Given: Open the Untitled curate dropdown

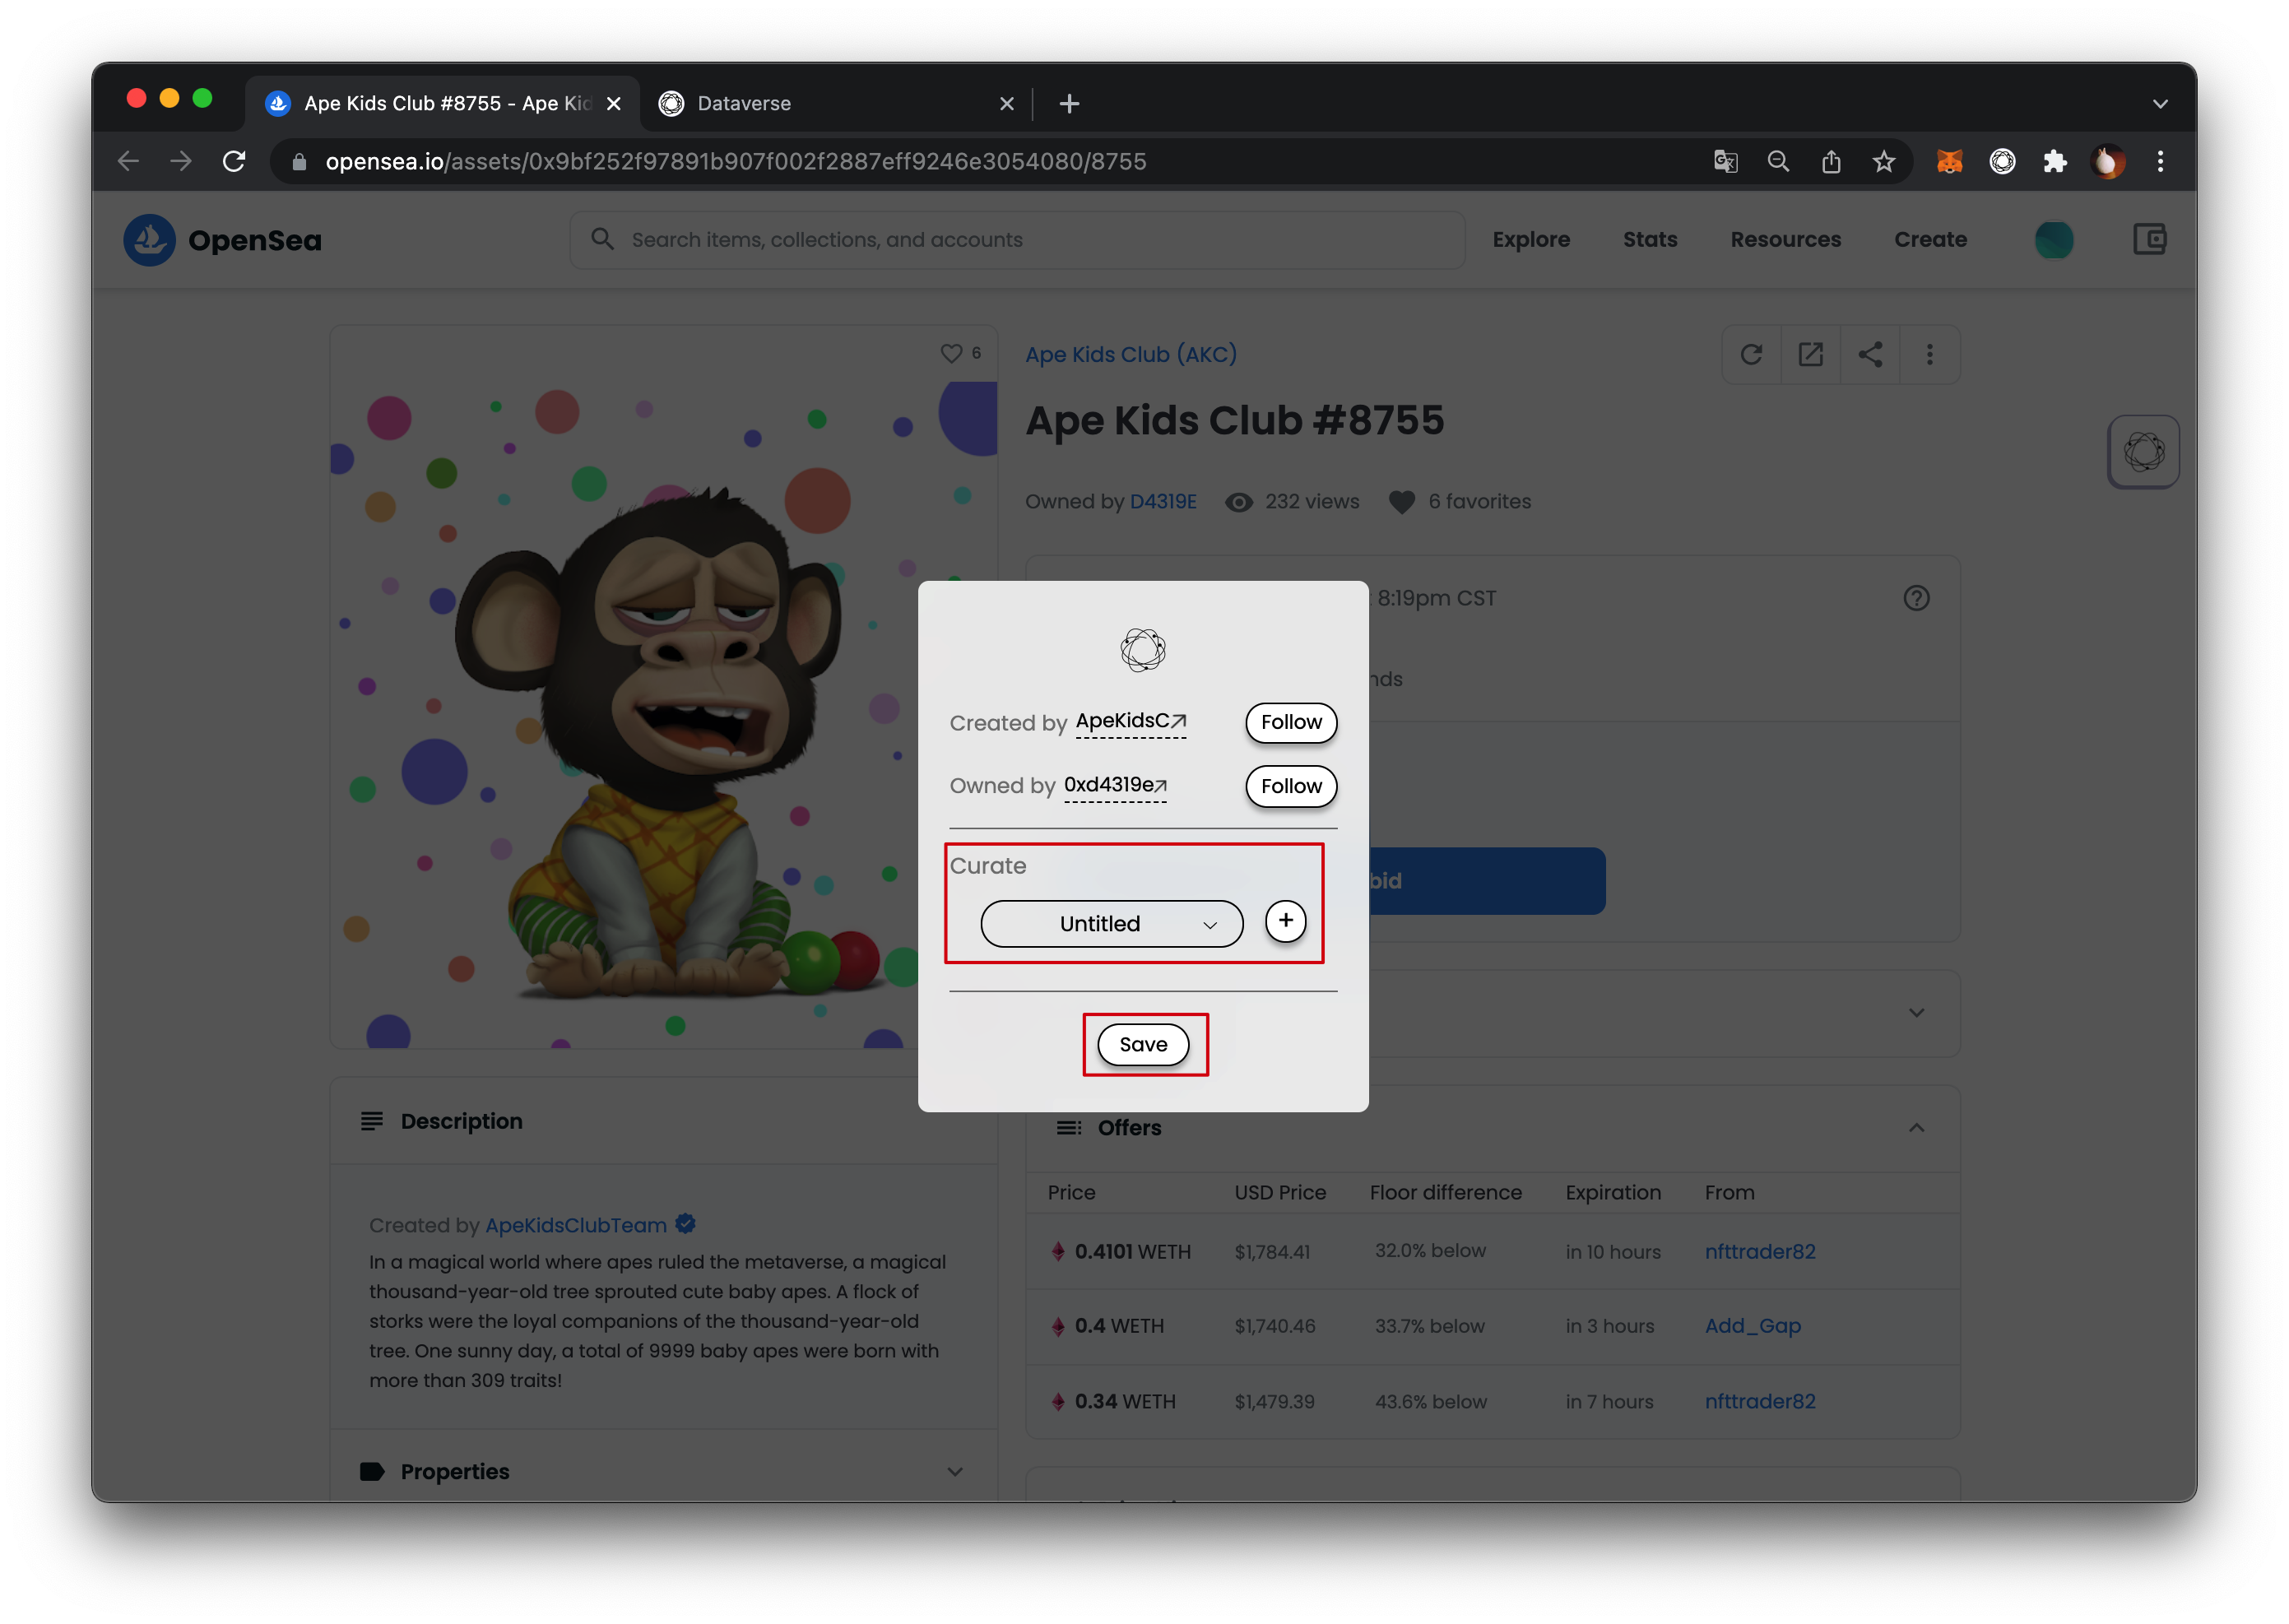Looking at the screenshot, I should (1111, 923).
